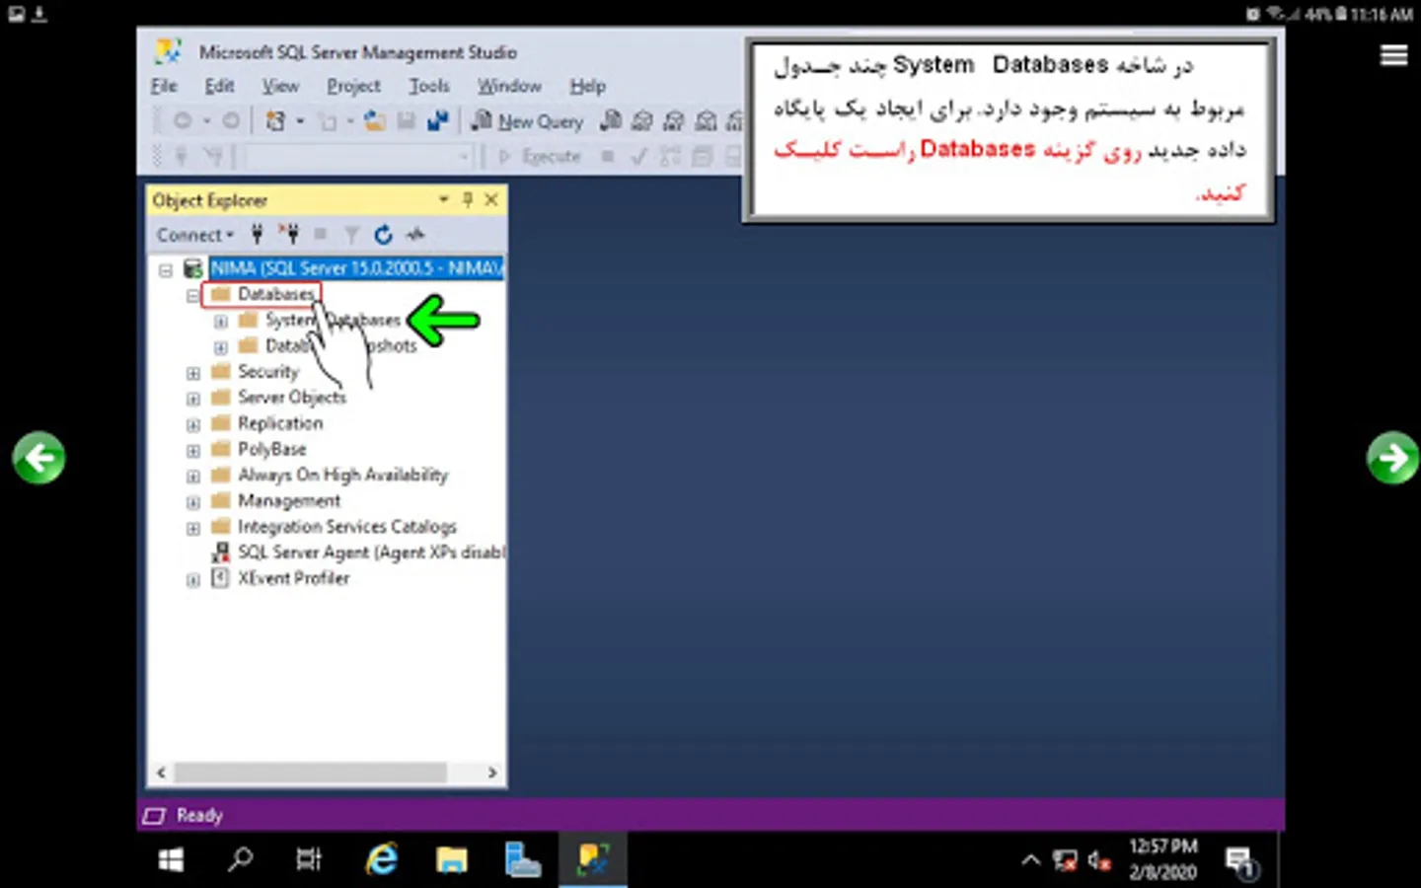Click the Analysis Services XMLA Query icon
This screenshot has width=1421, height=888.
[x=706, y=120]
